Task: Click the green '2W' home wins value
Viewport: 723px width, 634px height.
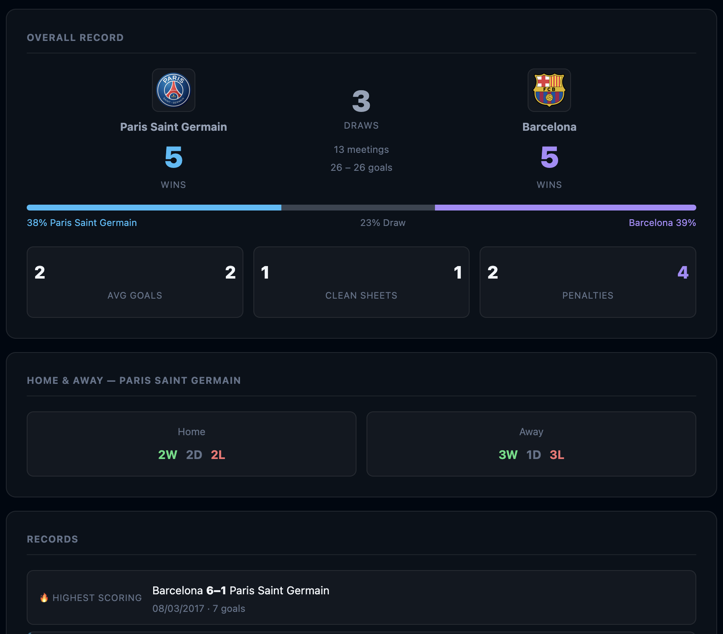Action: pyautogui.click(x=168, y=455)
